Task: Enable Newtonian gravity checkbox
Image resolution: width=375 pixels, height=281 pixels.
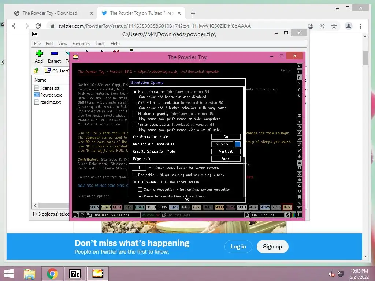Action: tap(135, 114)
